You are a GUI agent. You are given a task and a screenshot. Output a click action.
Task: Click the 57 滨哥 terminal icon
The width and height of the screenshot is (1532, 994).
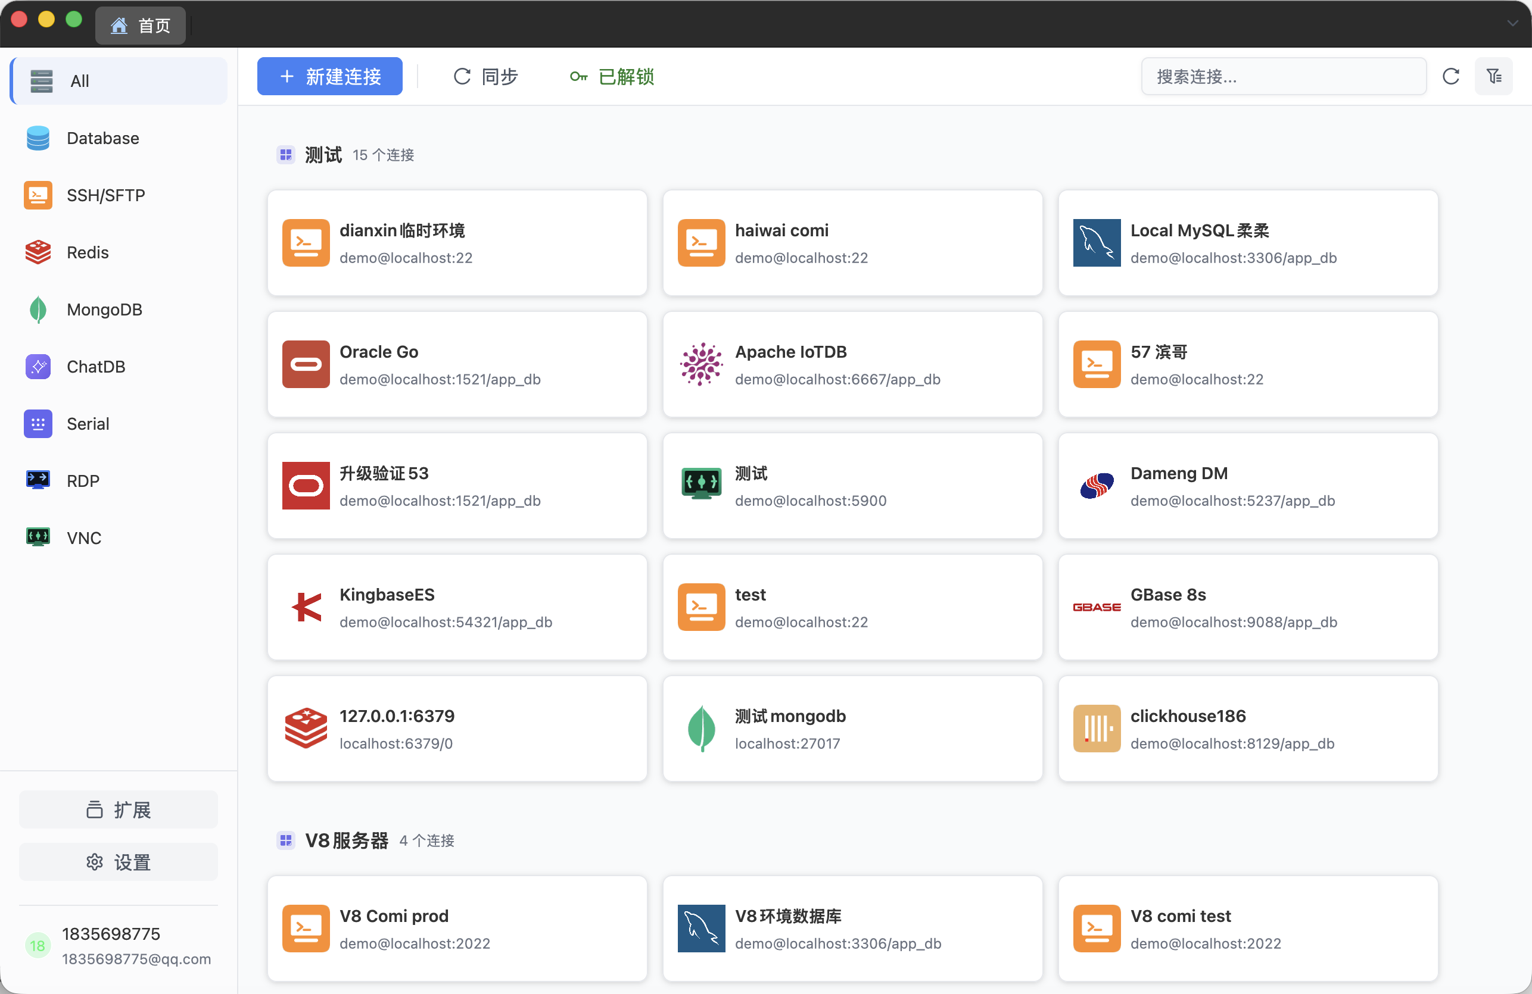1097,365
